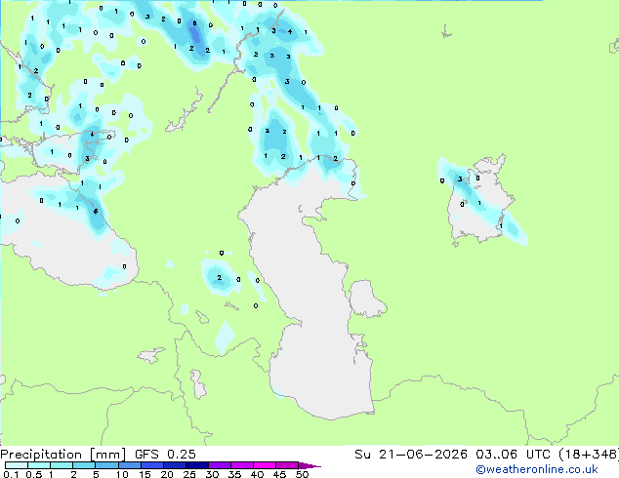The image size is (619, 478).
Task: Click the 'Precipitation [mm]' title text
Action: pos(63,455)
